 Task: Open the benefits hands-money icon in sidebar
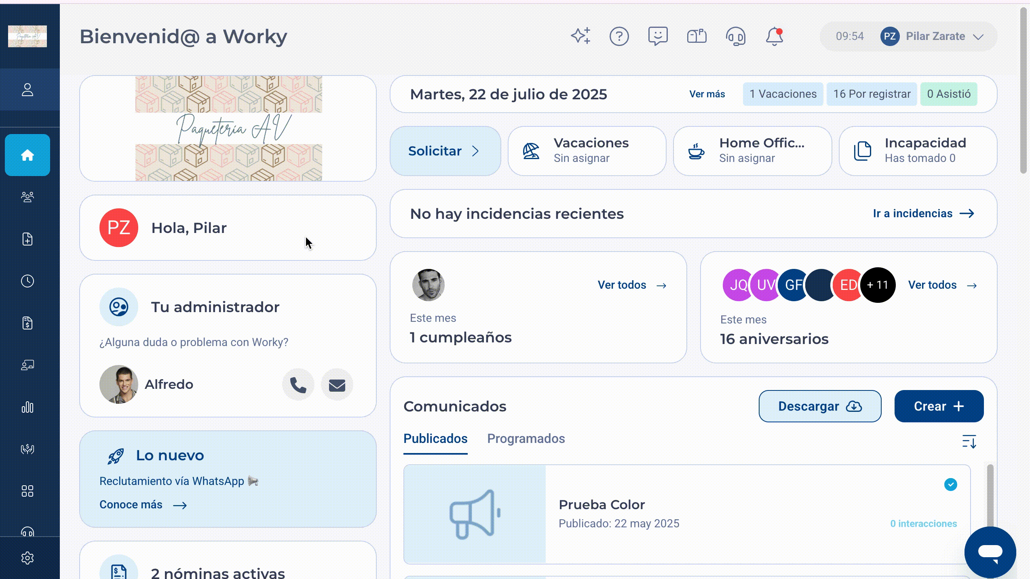tap(27, 449)
